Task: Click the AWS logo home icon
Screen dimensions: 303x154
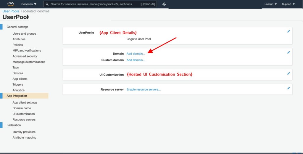Action: point(11,4)
